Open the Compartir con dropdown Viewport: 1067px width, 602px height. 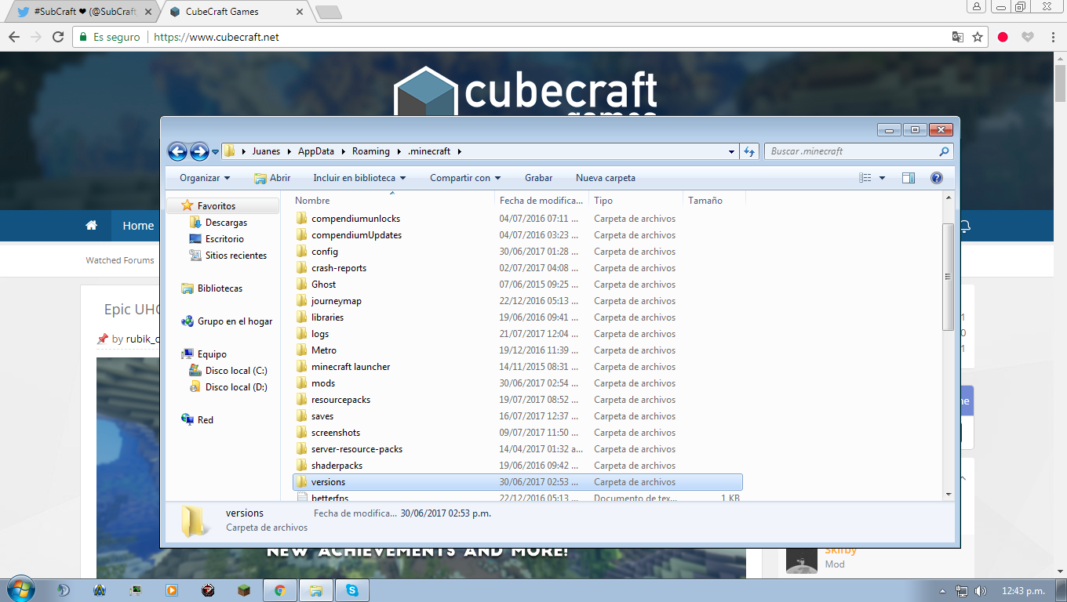click(x=465, y=178)
